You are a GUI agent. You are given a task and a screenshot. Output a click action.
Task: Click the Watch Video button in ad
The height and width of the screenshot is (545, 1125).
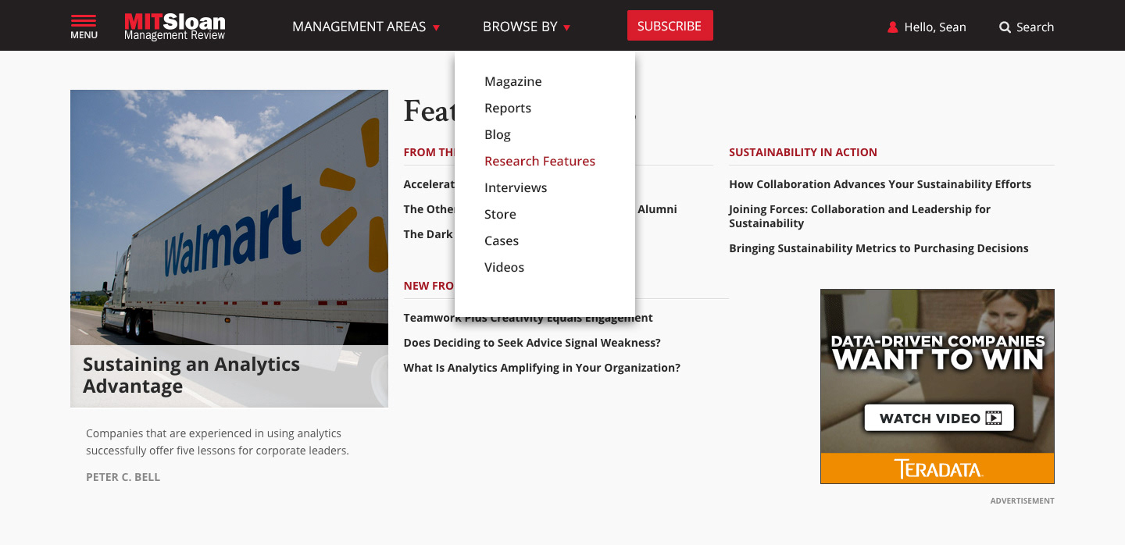(x=939, y=418)
